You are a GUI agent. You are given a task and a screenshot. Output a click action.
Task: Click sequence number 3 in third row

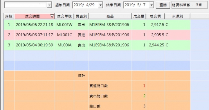click(x=9, y=45)
